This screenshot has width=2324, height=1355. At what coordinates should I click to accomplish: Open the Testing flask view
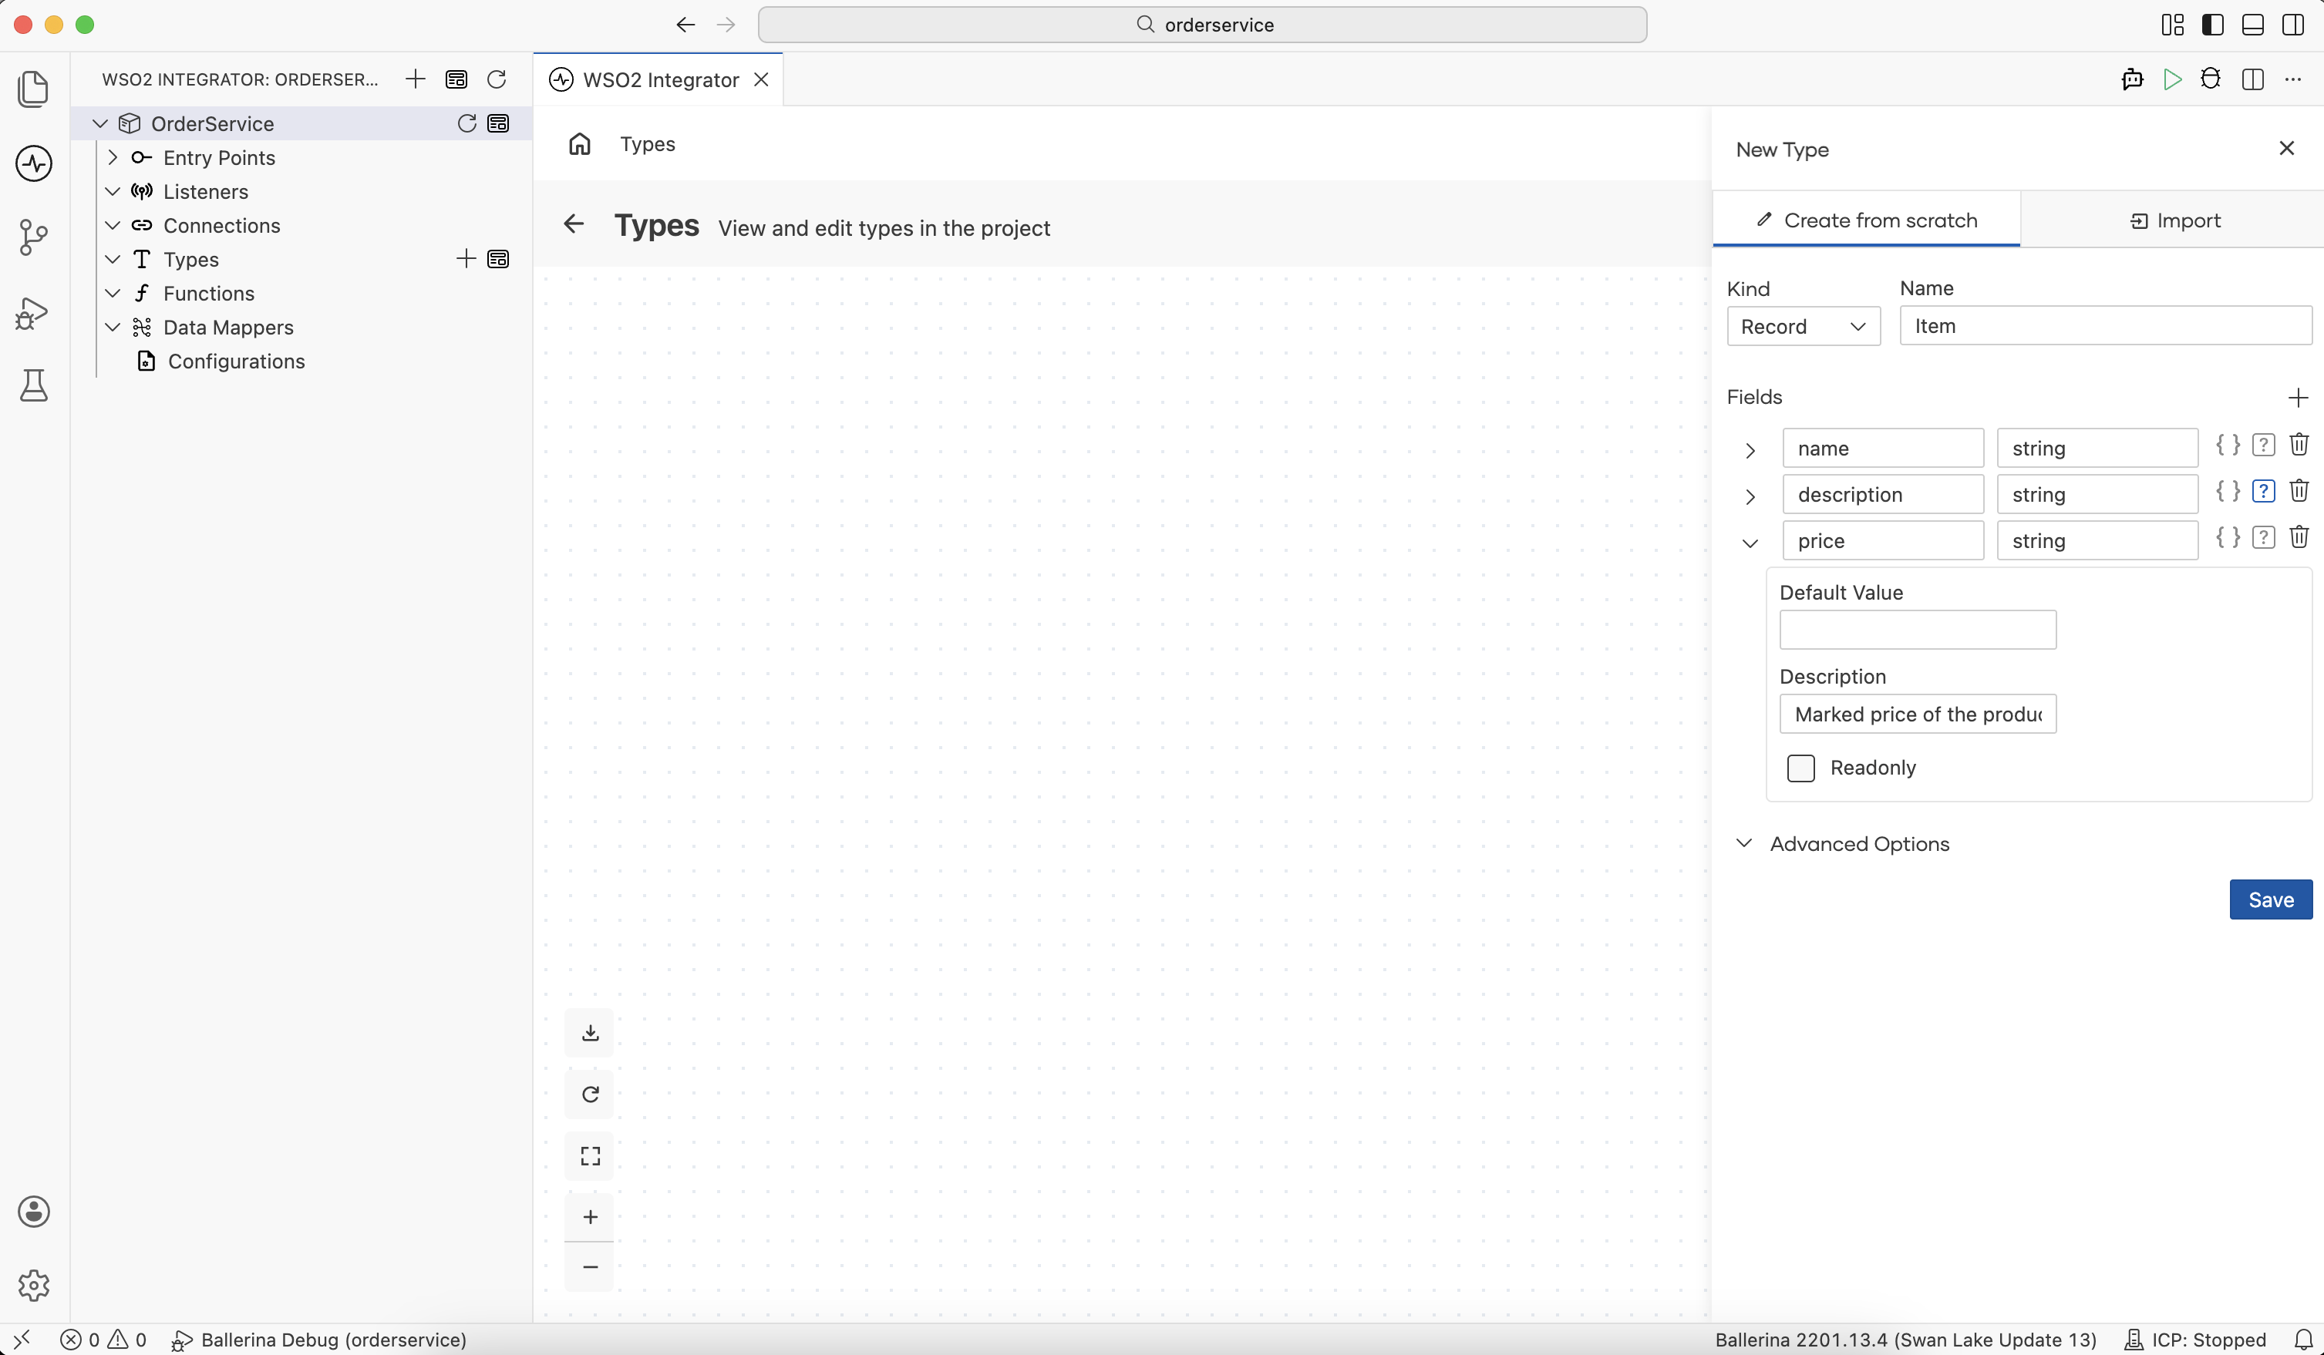34,385
